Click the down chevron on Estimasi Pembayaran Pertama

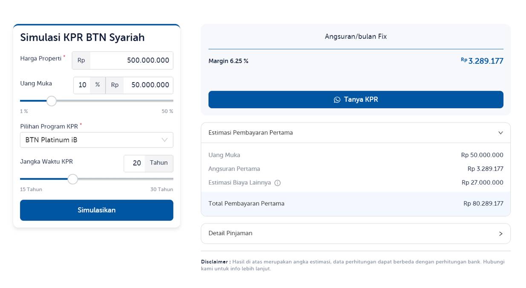pyautogui.click(x=500, y=133)
